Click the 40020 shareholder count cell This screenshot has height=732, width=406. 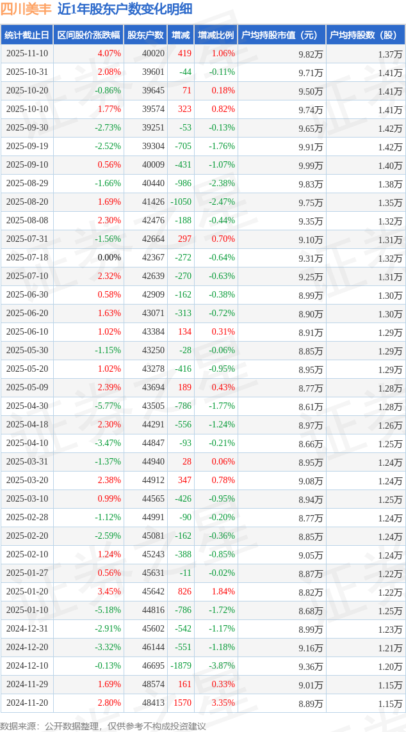(153, 54)
